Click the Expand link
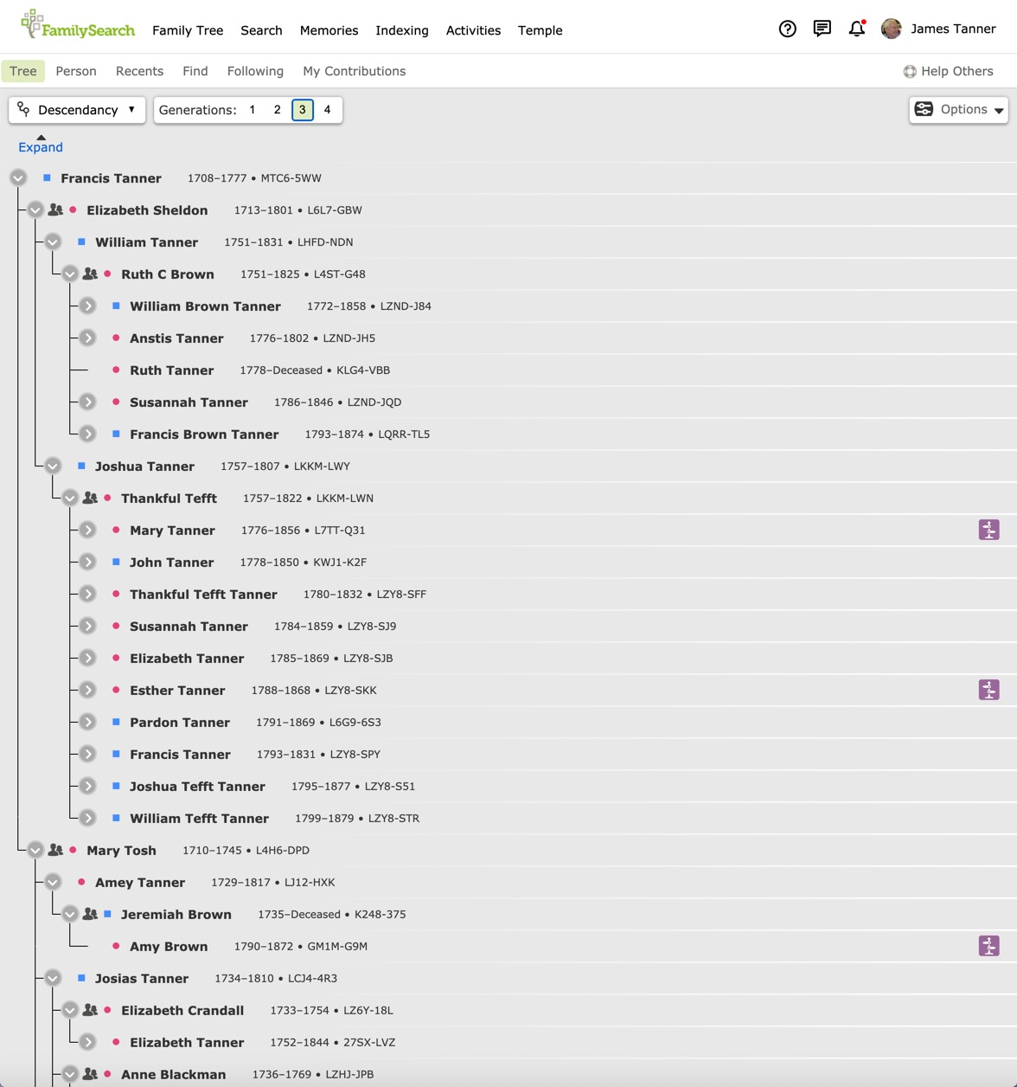This screenshot has width=1017, height=1087. 41,147
